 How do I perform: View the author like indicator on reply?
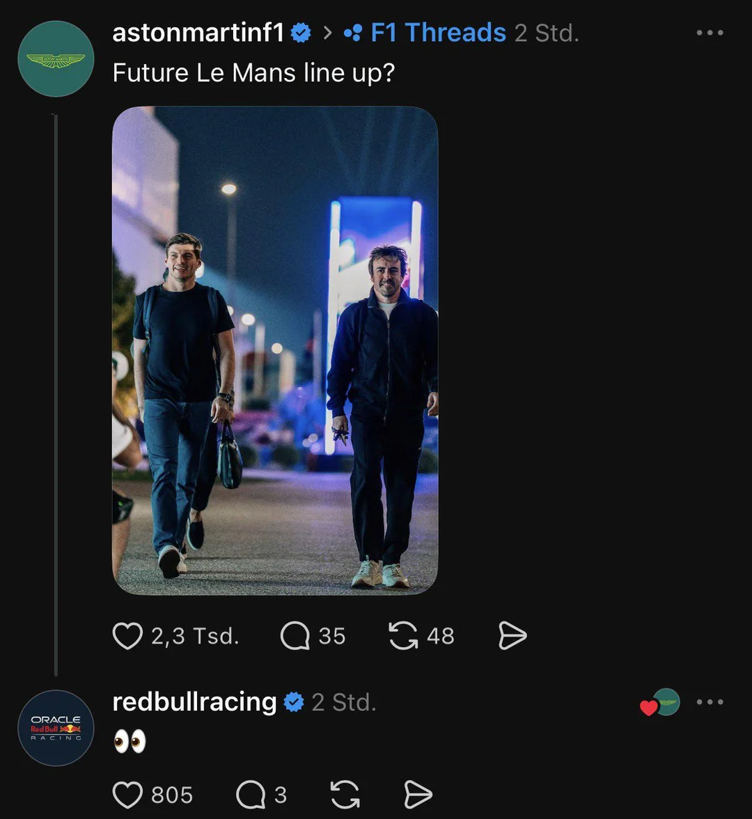point(660,703)
